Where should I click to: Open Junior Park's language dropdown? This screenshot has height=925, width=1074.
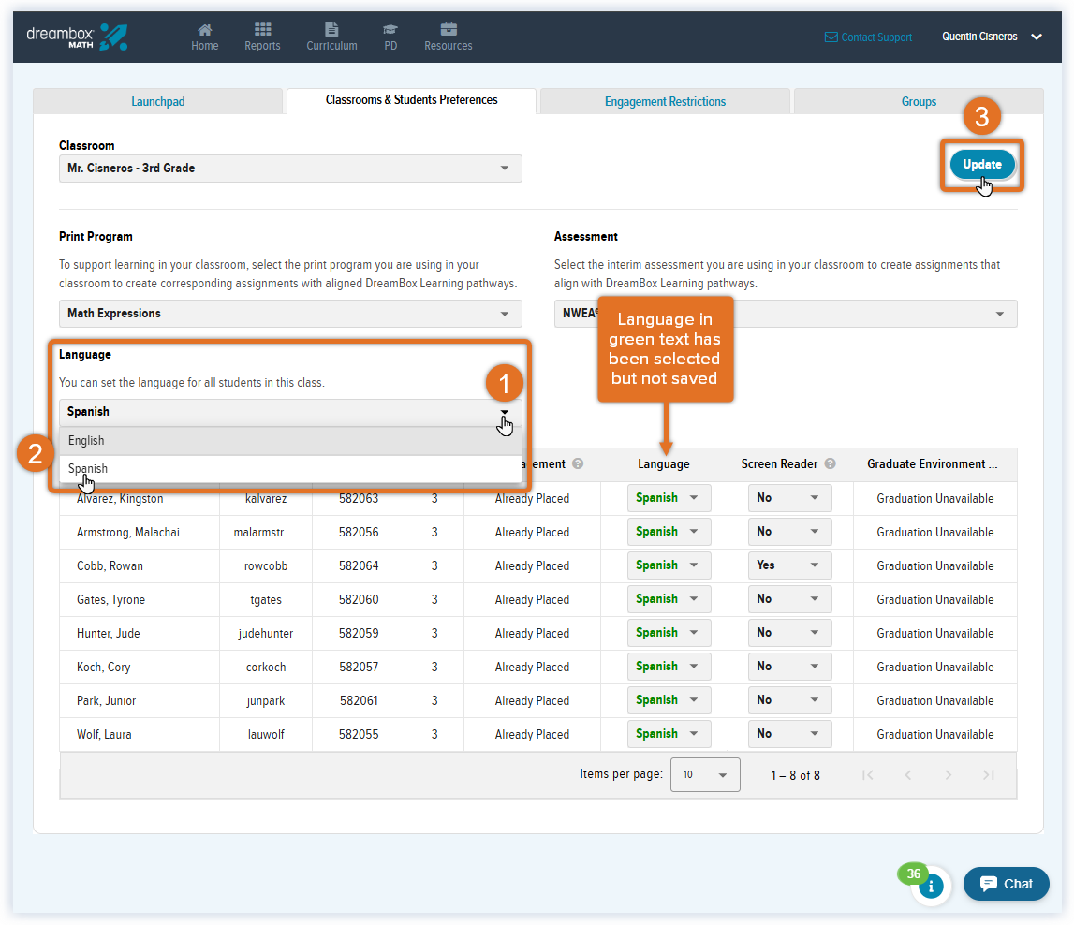[x=669, y=700]
